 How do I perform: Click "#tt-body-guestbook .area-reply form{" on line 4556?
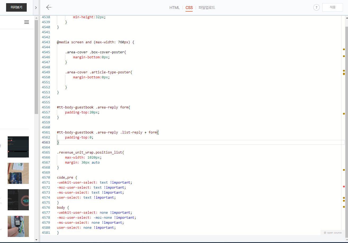pyautogui.click(x=94, y=107)
